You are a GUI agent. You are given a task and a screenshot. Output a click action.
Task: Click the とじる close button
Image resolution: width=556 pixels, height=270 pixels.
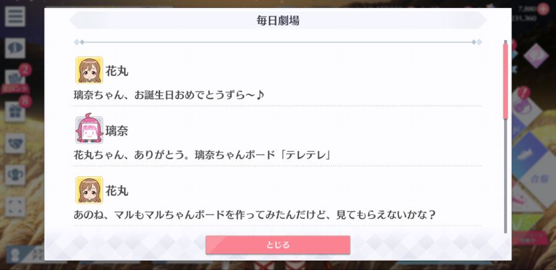(x=278, y=245)
